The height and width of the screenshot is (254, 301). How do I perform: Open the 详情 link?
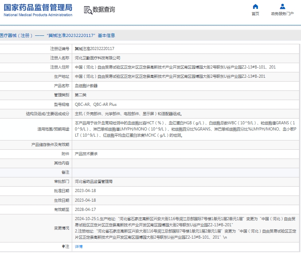(79, 246)
